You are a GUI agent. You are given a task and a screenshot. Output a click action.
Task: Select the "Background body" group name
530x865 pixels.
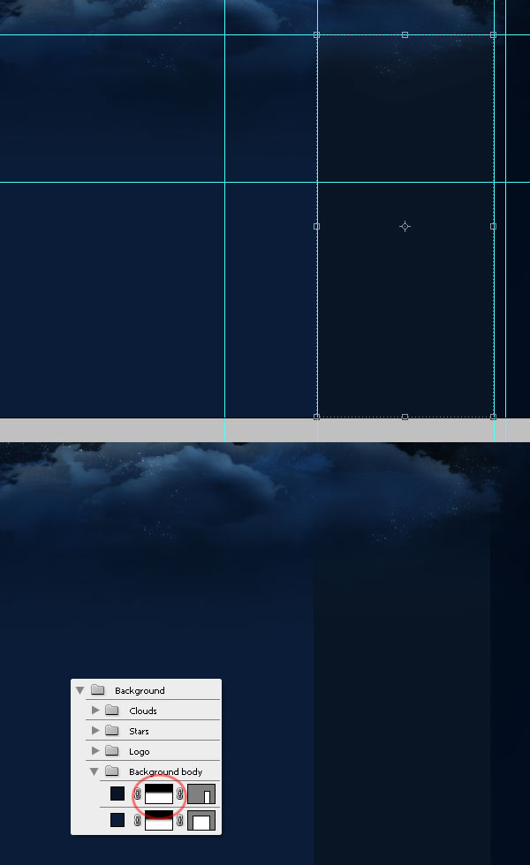coord(166,771)
